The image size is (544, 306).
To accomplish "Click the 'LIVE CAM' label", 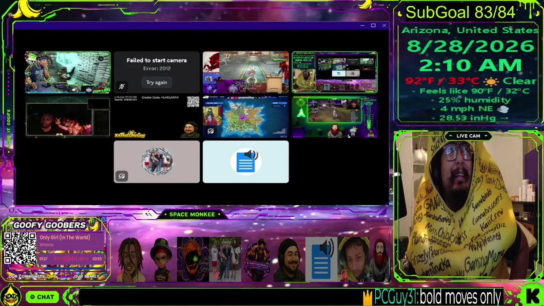I will click(468, 136).
